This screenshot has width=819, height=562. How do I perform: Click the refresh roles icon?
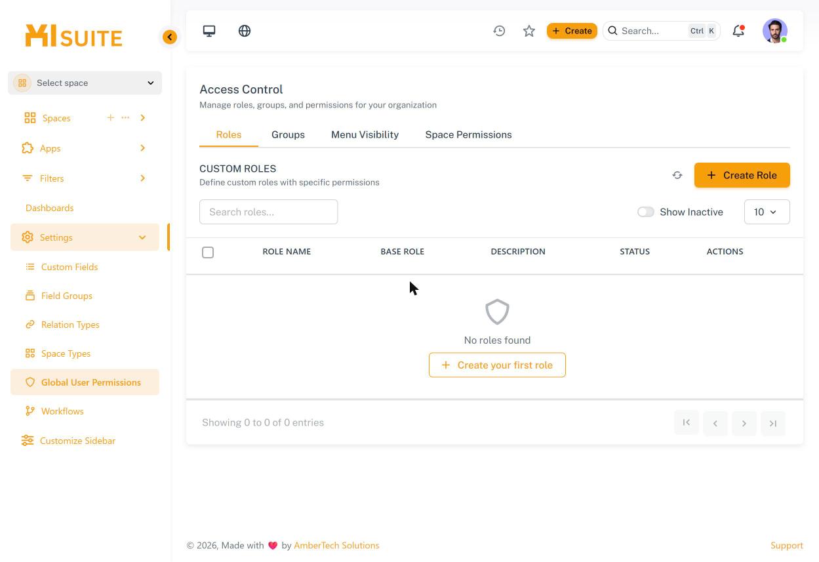click(x=677, y=175)
